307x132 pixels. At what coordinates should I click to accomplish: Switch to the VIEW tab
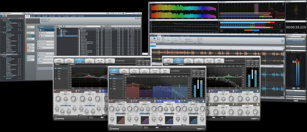click(33, 16)
